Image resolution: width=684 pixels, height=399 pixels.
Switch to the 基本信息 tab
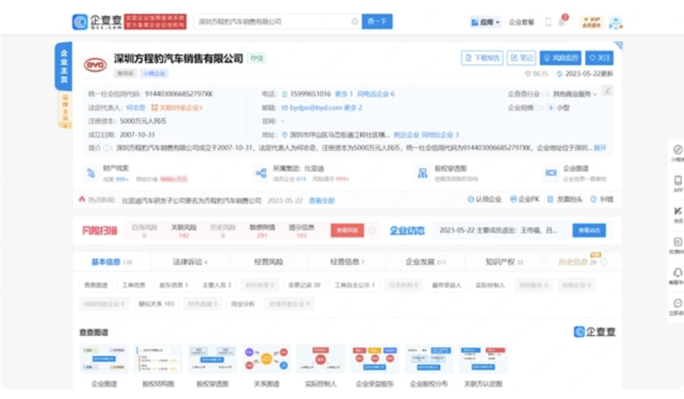[111, 262]
